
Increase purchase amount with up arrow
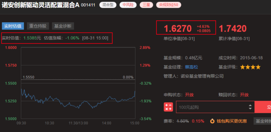tap(250, 105)
